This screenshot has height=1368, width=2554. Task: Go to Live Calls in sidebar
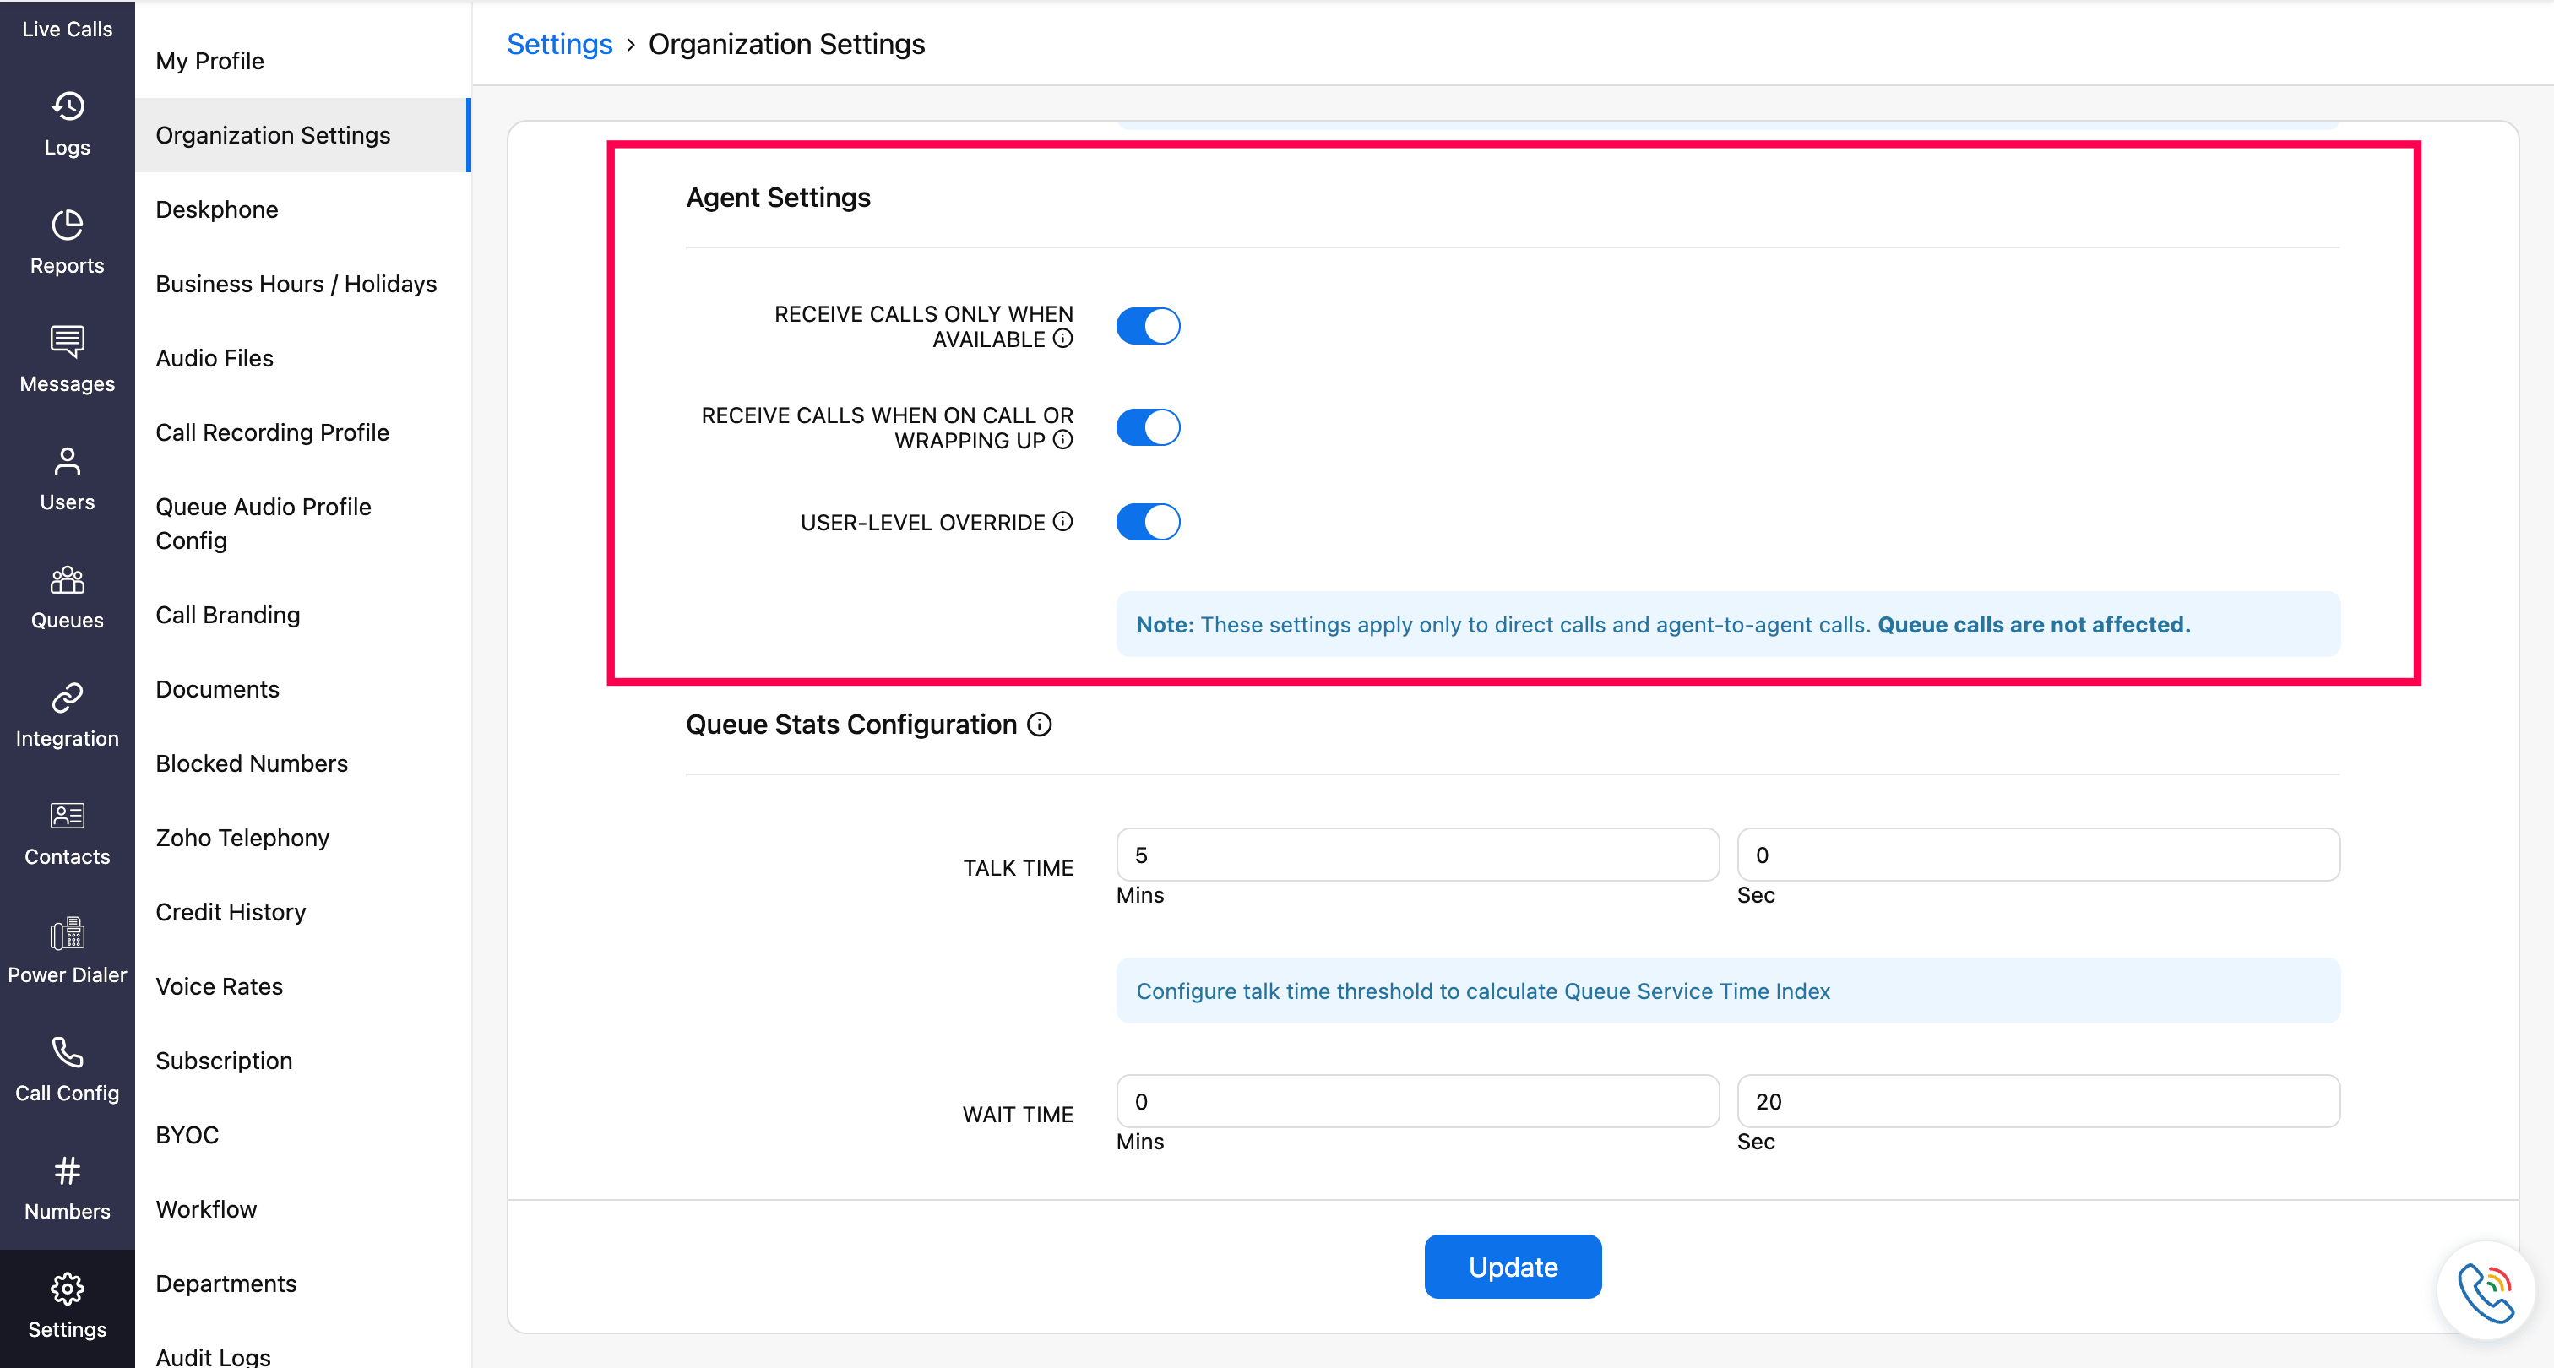[x=68, y=29]
